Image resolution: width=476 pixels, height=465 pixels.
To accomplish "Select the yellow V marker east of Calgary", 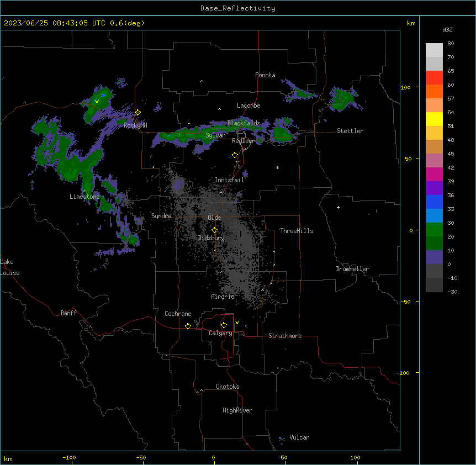I will tap(237, 323).
